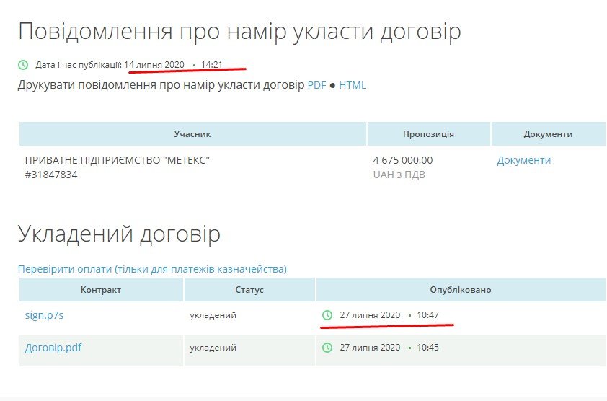The width and height of the screenshot is (607, 401).
Task: Click the Документи column header
Action: tap(548, 134)
